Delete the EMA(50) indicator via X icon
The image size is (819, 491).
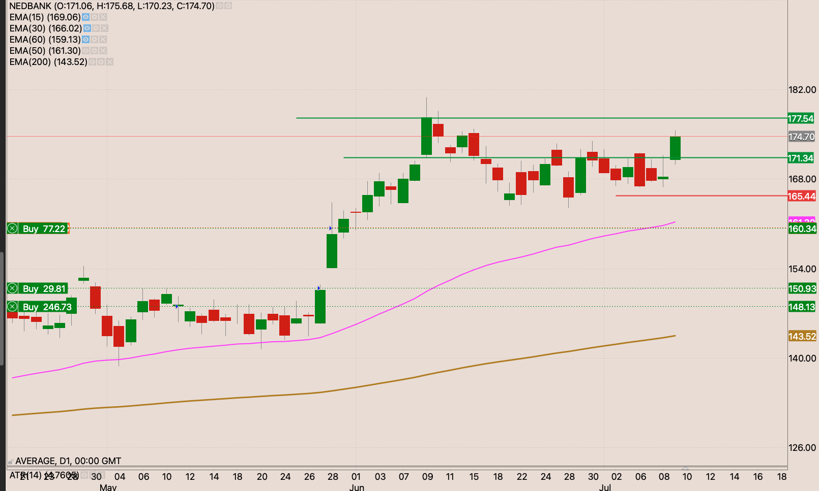click(x=103, y=50)
